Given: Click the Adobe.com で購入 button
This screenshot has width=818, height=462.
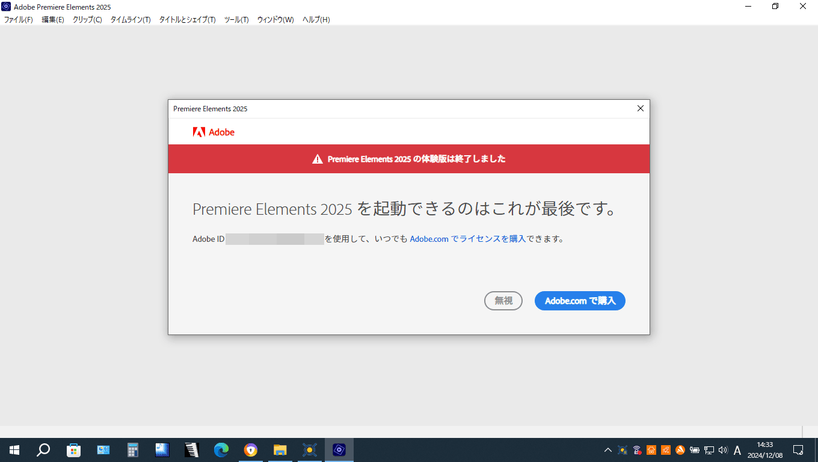Looking at the screenshot, I should pos(580,301).
